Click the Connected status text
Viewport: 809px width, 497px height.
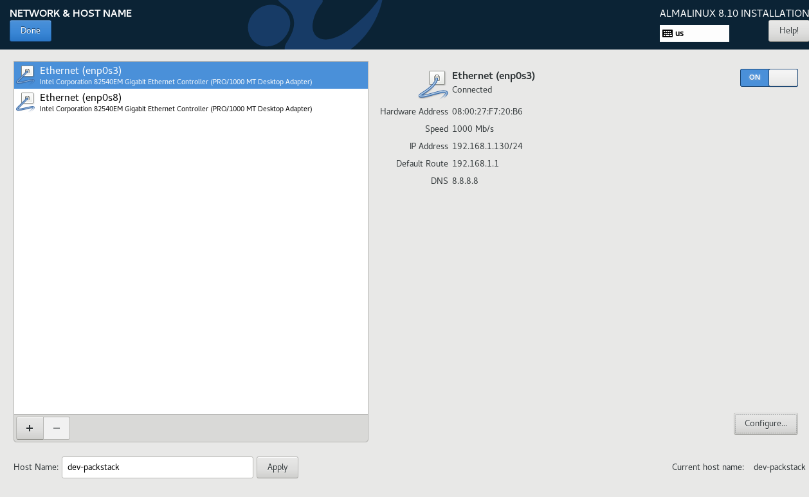pyautogui.click(x=472, y=90)
